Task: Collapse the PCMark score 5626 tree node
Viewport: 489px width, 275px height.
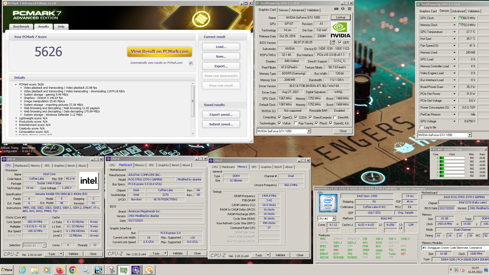Action: tap(16, 84)
